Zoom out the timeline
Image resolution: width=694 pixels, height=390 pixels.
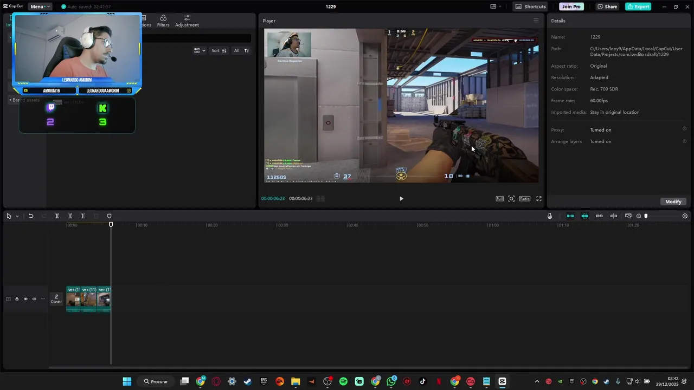[x=639, y=216]
